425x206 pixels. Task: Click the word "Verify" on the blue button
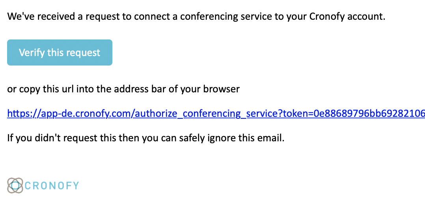click(32, 52)
